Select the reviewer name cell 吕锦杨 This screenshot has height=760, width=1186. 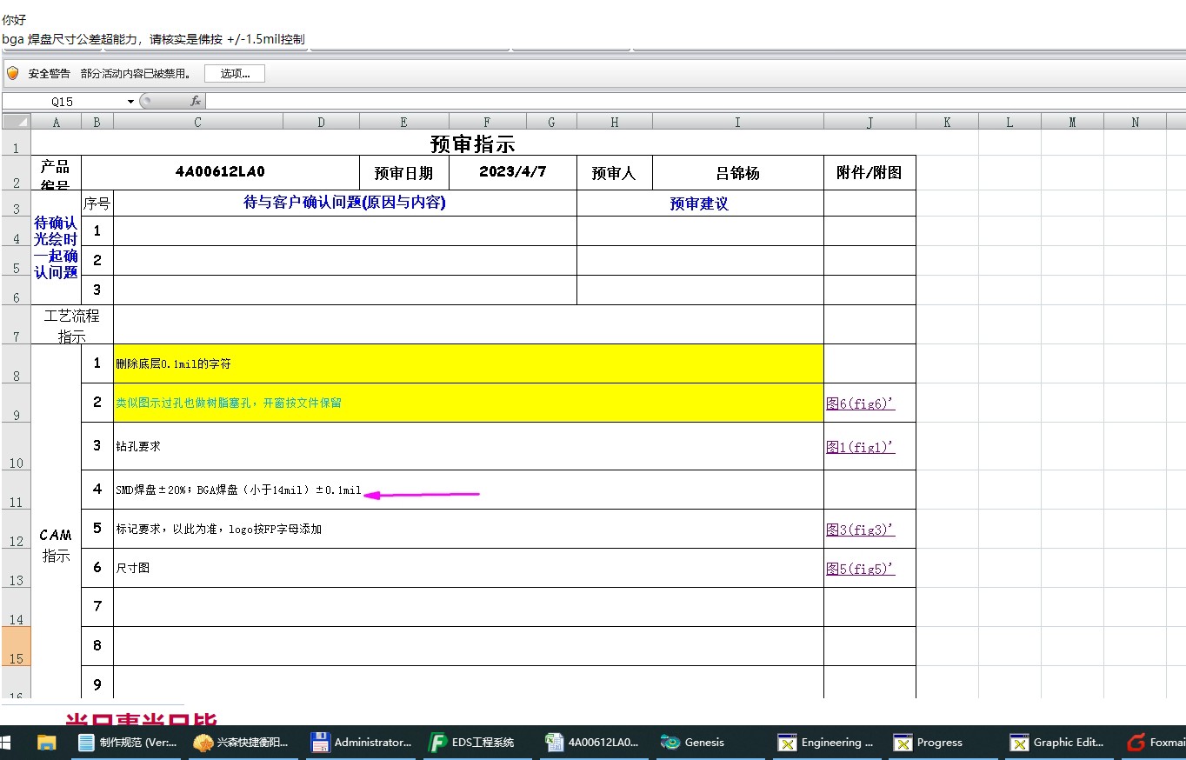pos(737,173)
